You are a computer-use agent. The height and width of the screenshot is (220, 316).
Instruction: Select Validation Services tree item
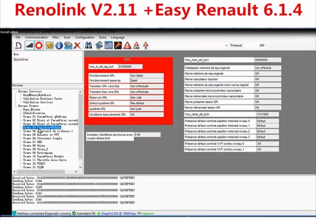click(38, 102)
